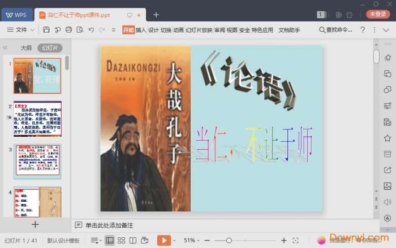This screenshot has width=396, height=248.
Task: Click the zoom in plus button
Action: coord(284,241)
